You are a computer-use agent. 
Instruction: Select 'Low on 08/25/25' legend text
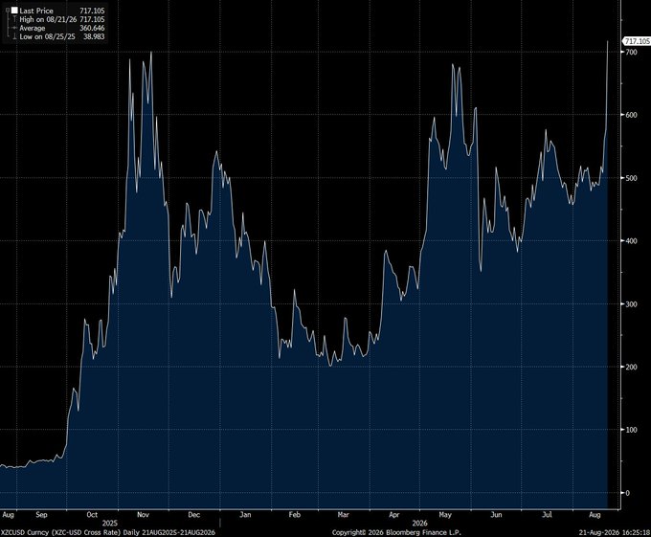tap(47, 36)
